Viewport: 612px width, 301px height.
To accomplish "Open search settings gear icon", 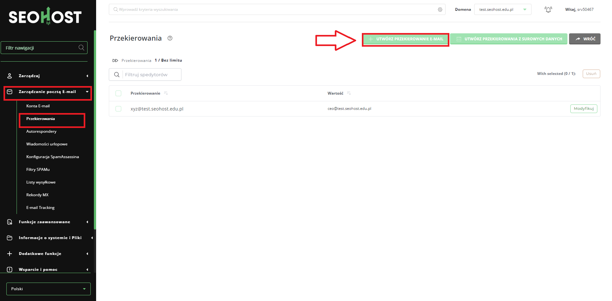I will click(x=440, y=10).
